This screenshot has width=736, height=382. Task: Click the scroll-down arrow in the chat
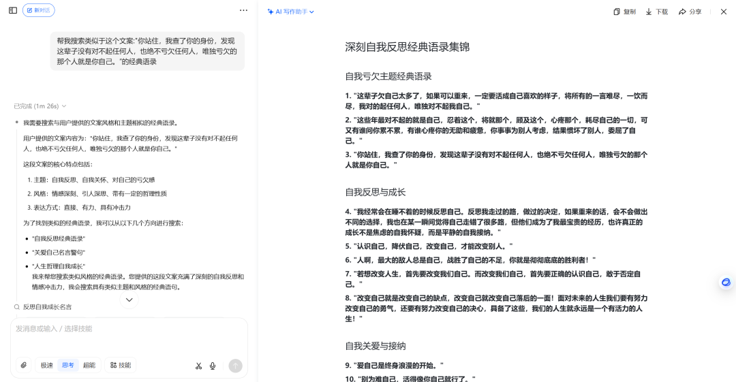tap(129, 300)
